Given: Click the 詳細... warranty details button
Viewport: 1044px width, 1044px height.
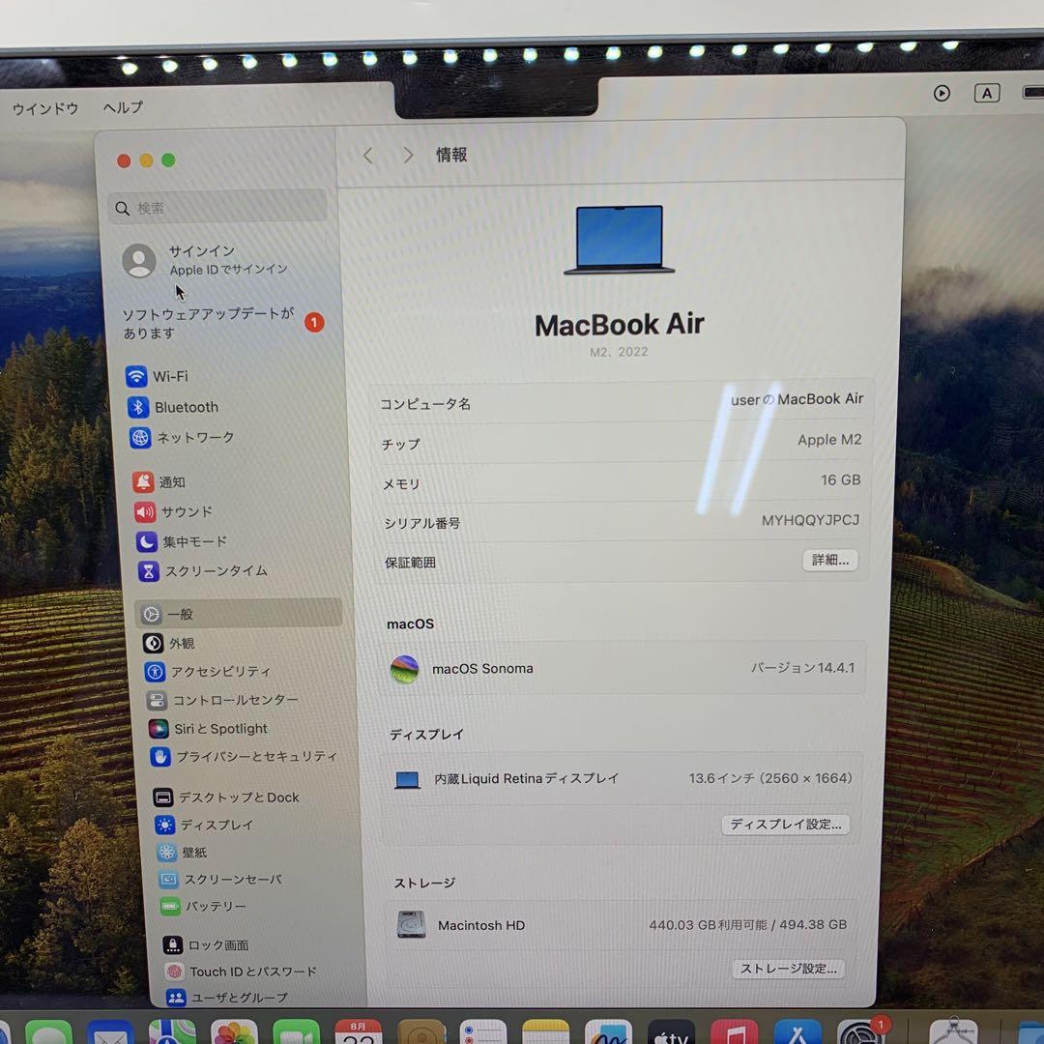Looking at the screenshot, I should click(x=830, y=560).
